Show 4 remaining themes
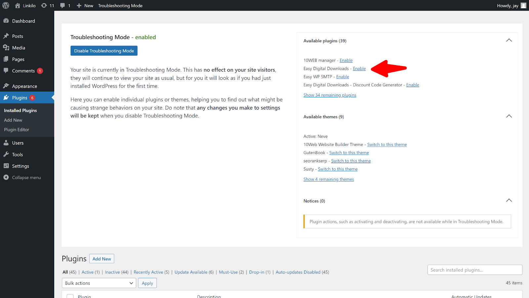Screen dimensions: 529x298 [329, 179]
